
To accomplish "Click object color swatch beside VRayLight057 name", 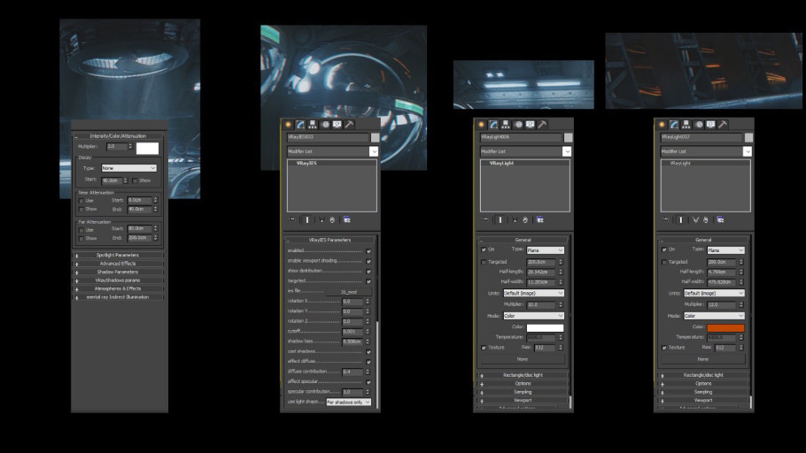I will (748, 138).
